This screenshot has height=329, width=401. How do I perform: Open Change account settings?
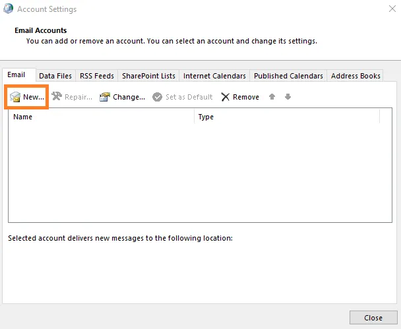[x=122, y=97]
